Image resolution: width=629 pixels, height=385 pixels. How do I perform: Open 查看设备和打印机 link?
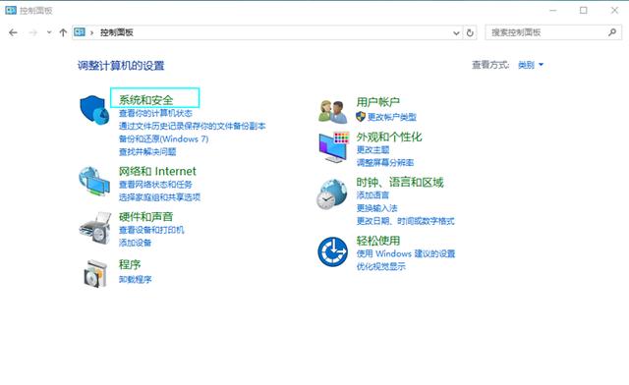[151, 230]
